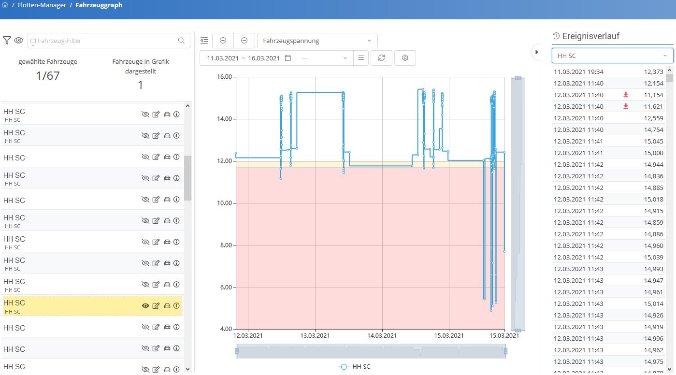Collapse the vehicle list panel icon
Viewport: 676px width, 375px height.
point(204,41)
